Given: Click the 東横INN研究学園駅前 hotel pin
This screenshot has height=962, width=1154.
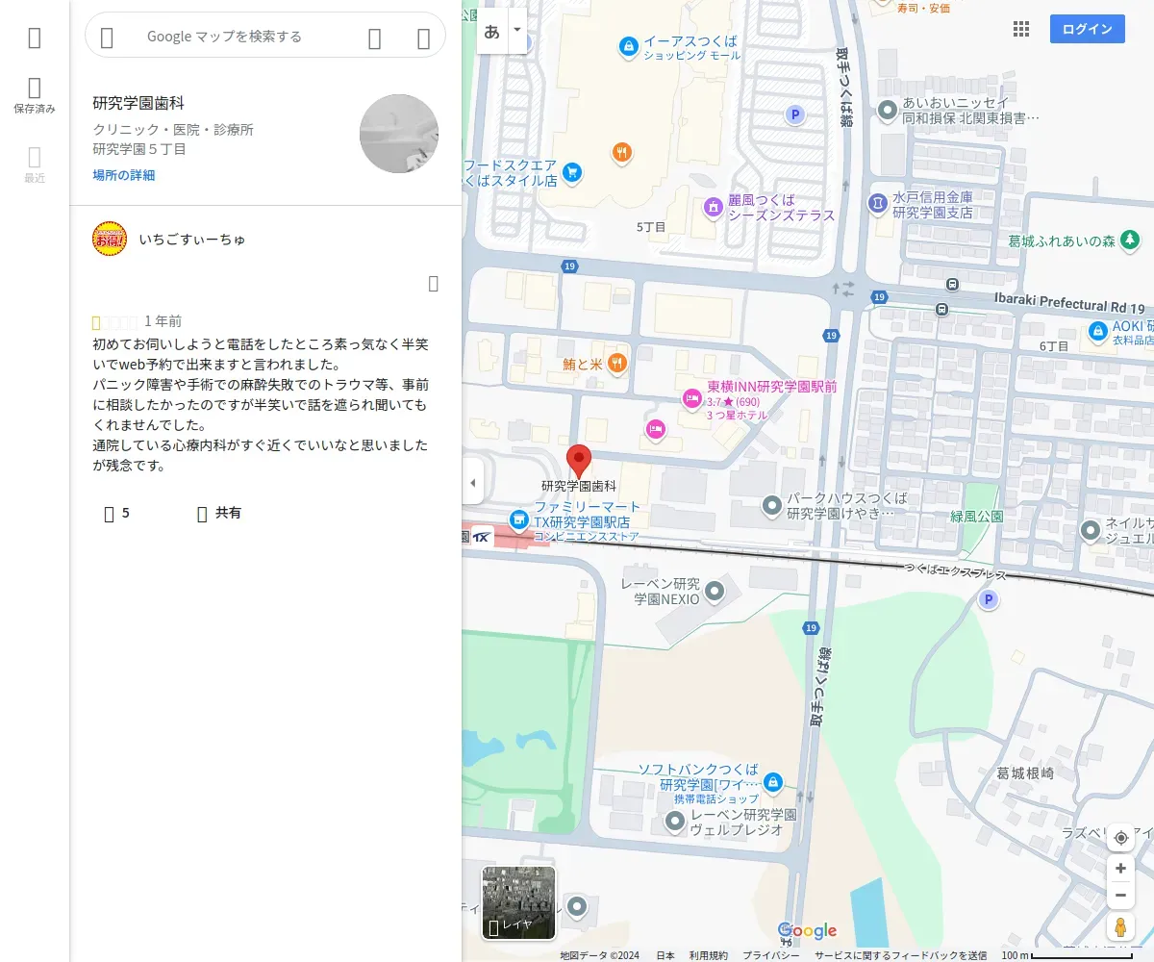Looking at the screenshot, I should (691, 399).
